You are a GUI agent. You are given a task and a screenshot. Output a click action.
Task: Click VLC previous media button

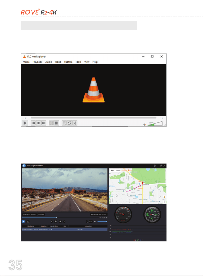click(x=33, y=123)
